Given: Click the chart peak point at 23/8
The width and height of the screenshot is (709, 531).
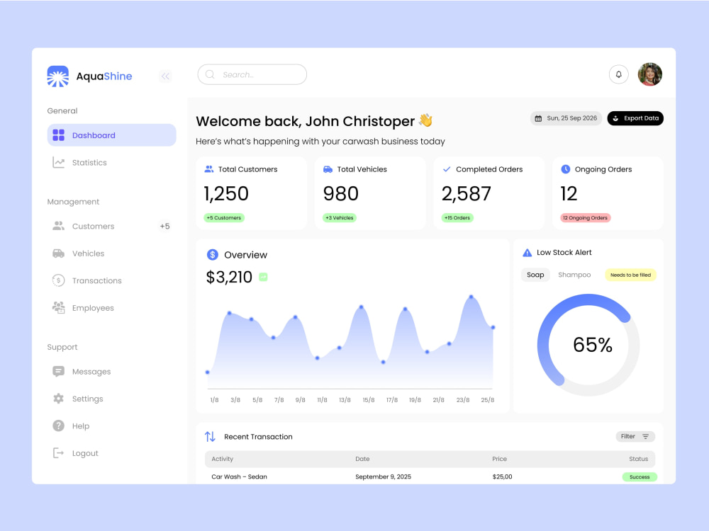Looking at the screenshot, I should pos(471,297).
